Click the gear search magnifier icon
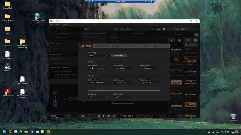This screenshot has width=241, height=135. tap(170, 34)
